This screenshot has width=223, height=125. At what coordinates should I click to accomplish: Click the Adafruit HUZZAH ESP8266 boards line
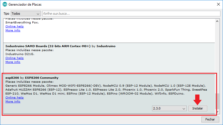pos(106,90)
